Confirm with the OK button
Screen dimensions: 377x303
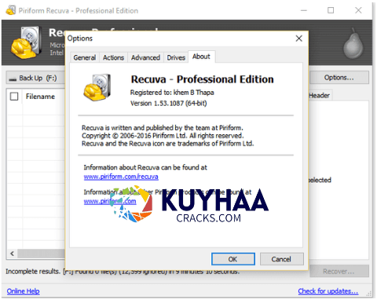click(232, 259)
